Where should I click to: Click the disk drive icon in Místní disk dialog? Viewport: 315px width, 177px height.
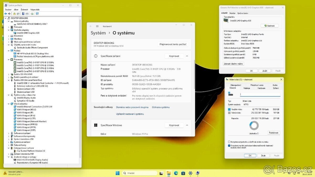[x=230, y=94]
